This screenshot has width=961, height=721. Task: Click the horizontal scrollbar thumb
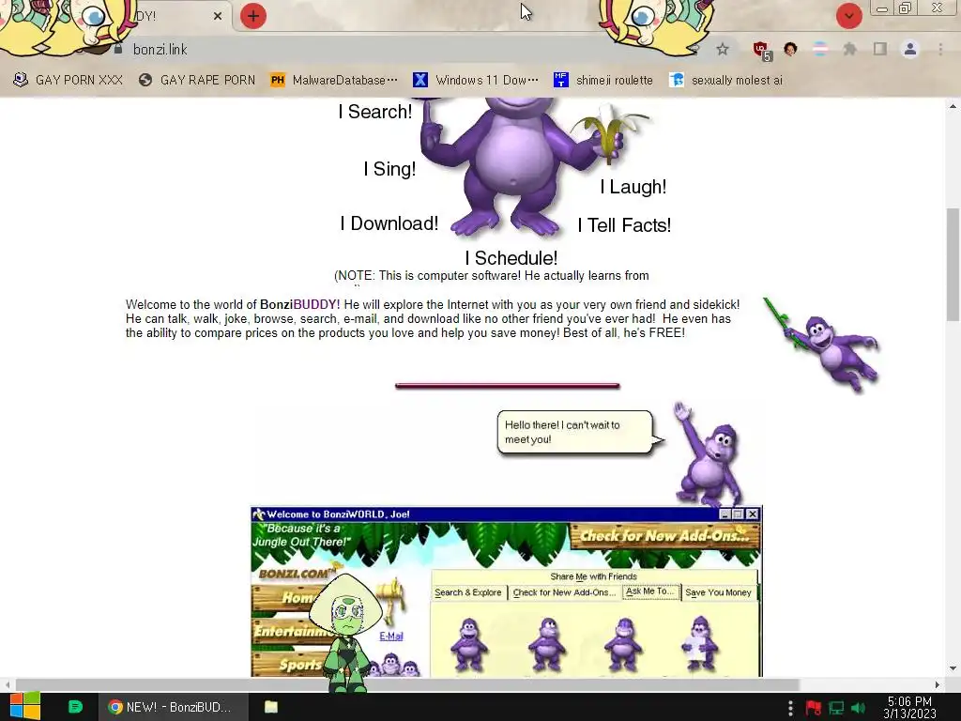(407, 684)
